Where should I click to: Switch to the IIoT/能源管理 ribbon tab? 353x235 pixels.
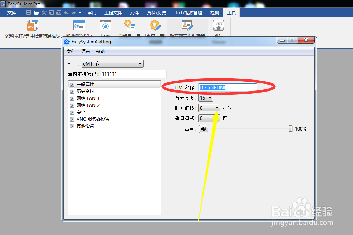tap(188, 12)
